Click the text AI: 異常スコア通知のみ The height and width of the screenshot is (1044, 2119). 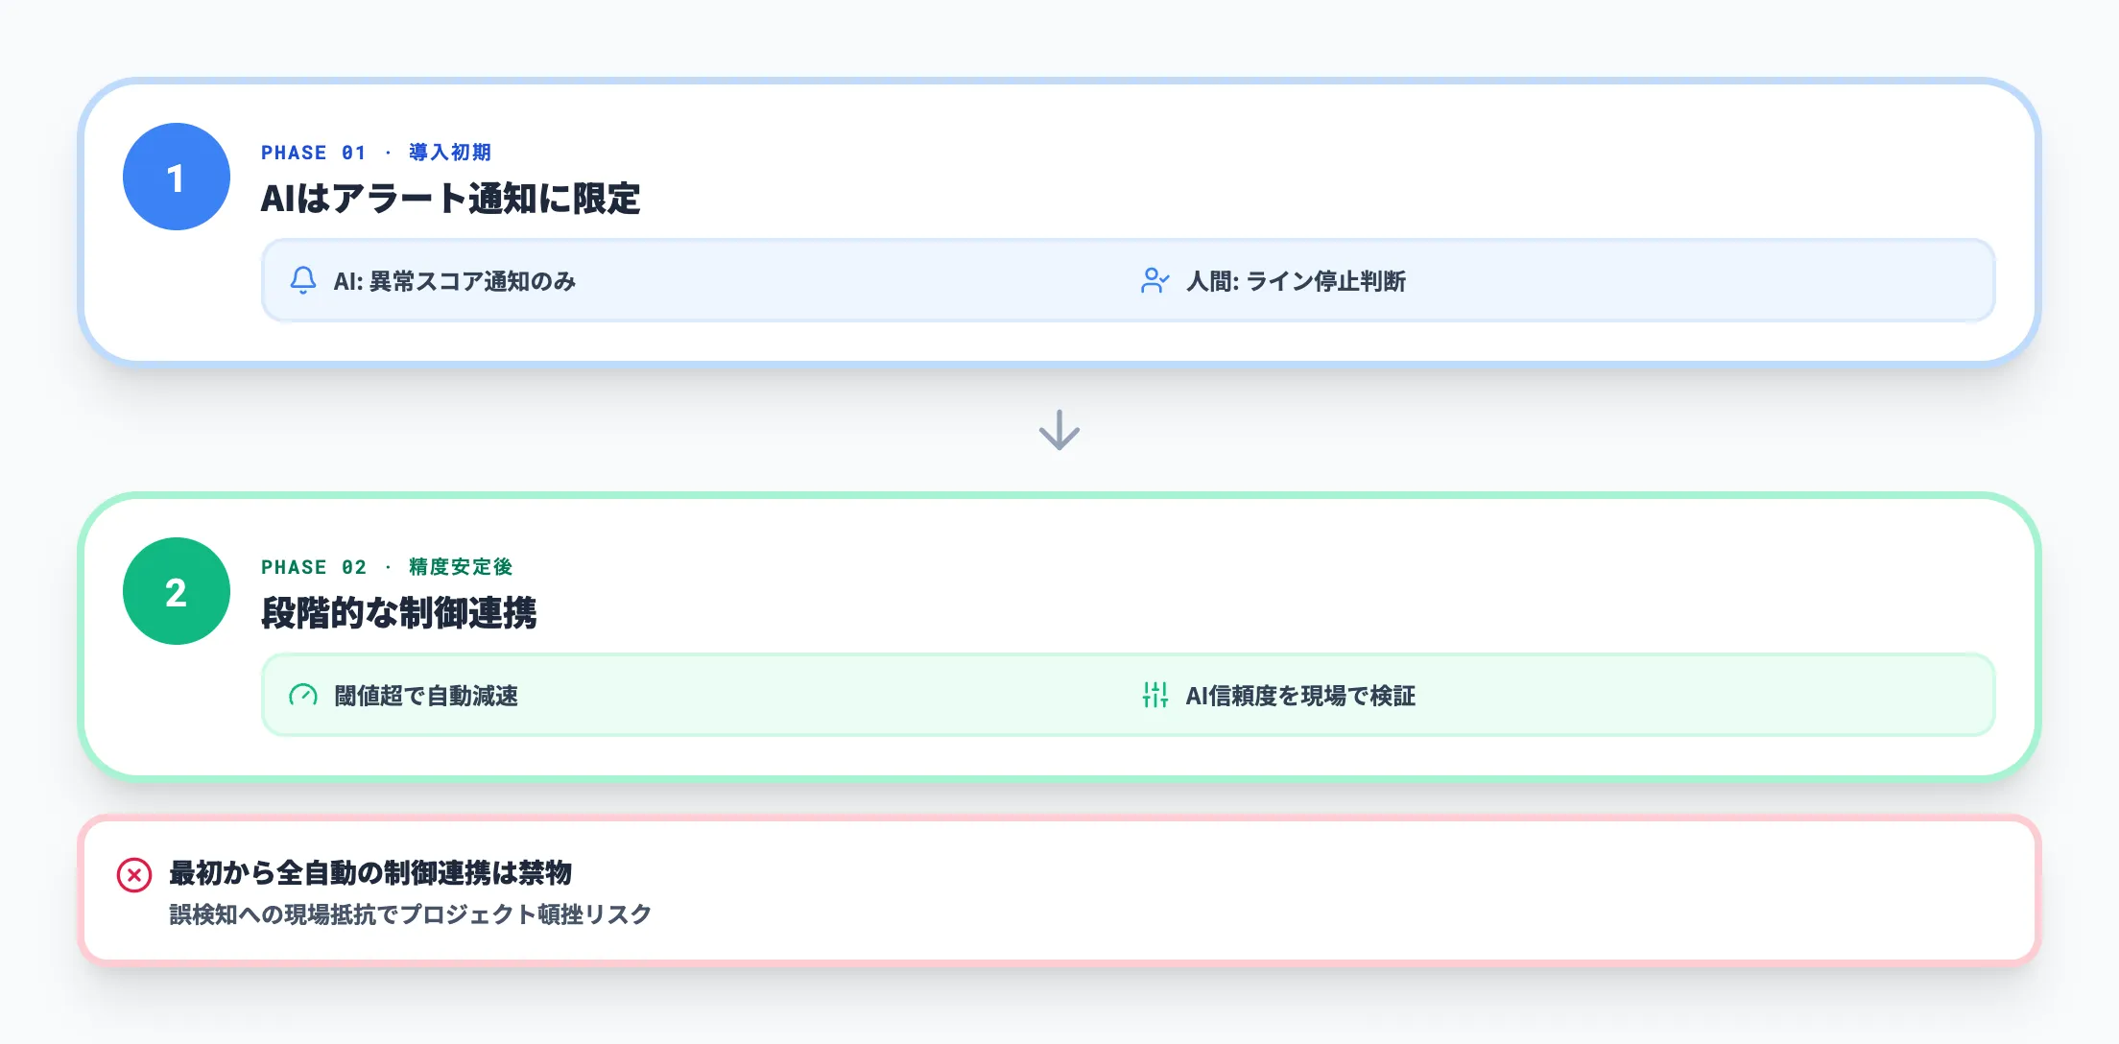(455, 281)
